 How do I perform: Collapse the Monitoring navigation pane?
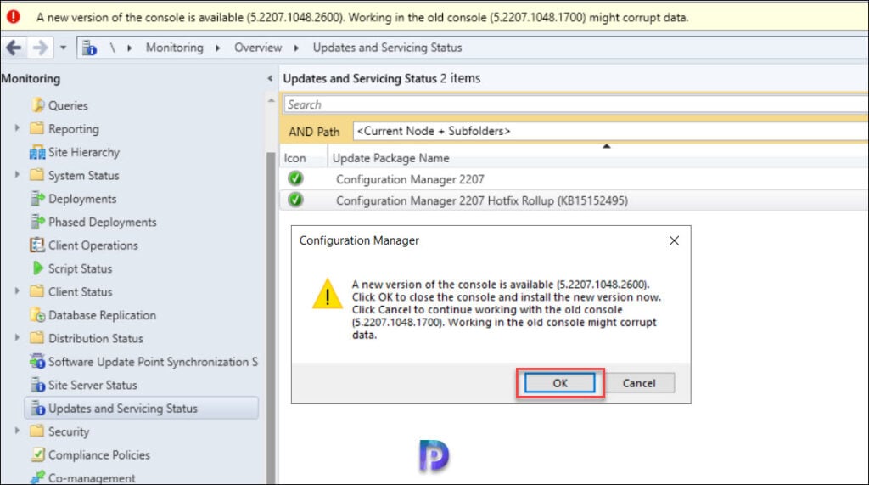click(x=270, y=78)
